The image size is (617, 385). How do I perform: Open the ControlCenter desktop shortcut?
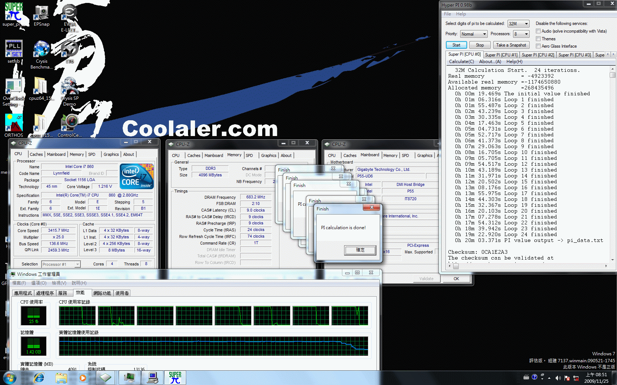pyautogui.click(x=69, y=125)
